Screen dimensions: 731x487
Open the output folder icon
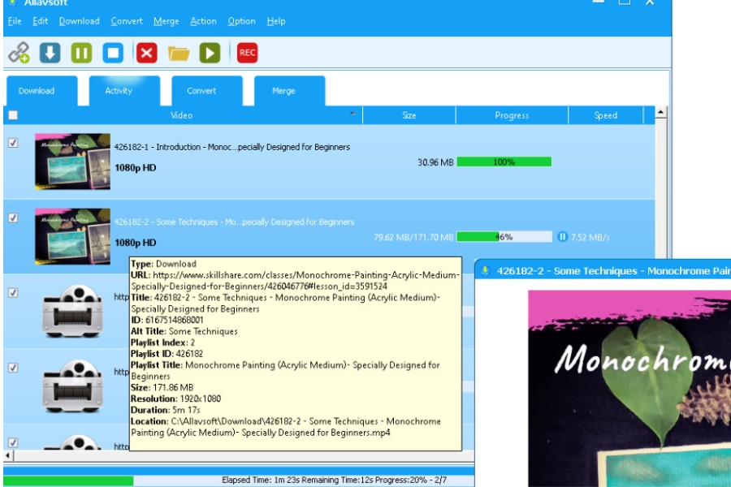click(x=179, y=53)
